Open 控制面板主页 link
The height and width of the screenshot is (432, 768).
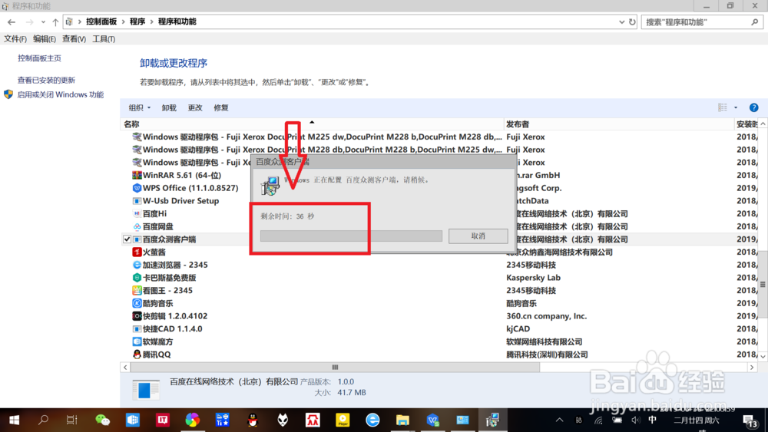tap(40, 58)
